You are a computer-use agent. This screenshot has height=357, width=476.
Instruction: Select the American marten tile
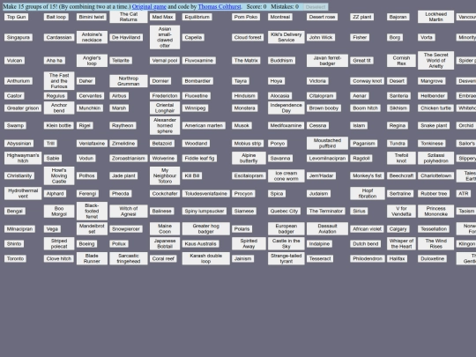coord(204,126)
